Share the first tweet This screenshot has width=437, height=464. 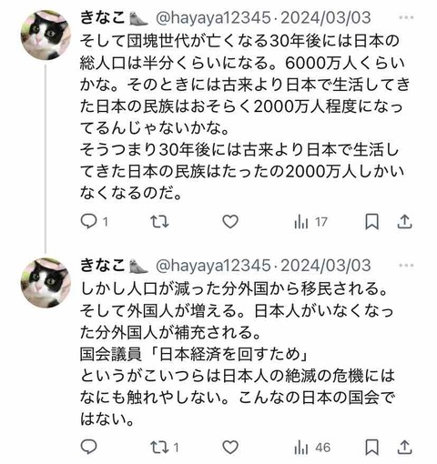point(404,222)
